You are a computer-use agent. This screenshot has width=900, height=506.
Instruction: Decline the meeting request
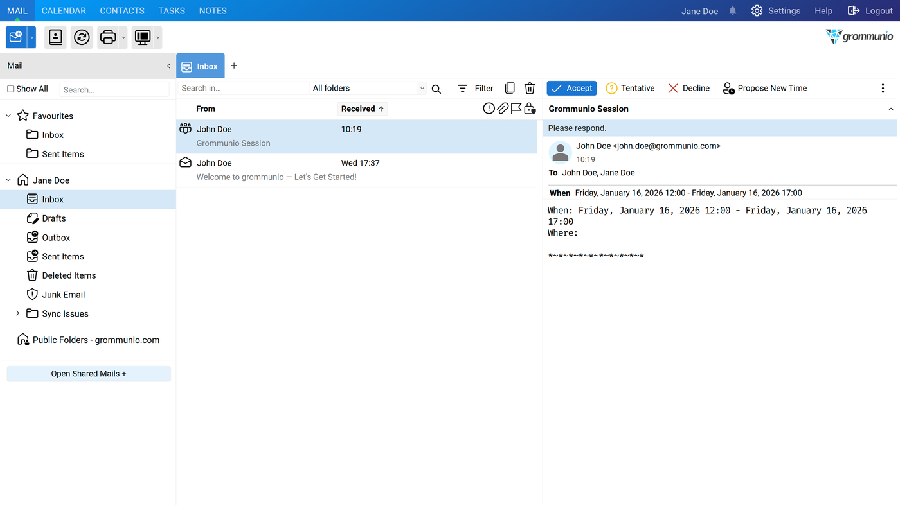coord(688,89)
